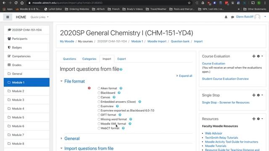This screenshot has width=269, height=151.
Task: Open Participants in sidebar
Action: [x=26, y=39]
